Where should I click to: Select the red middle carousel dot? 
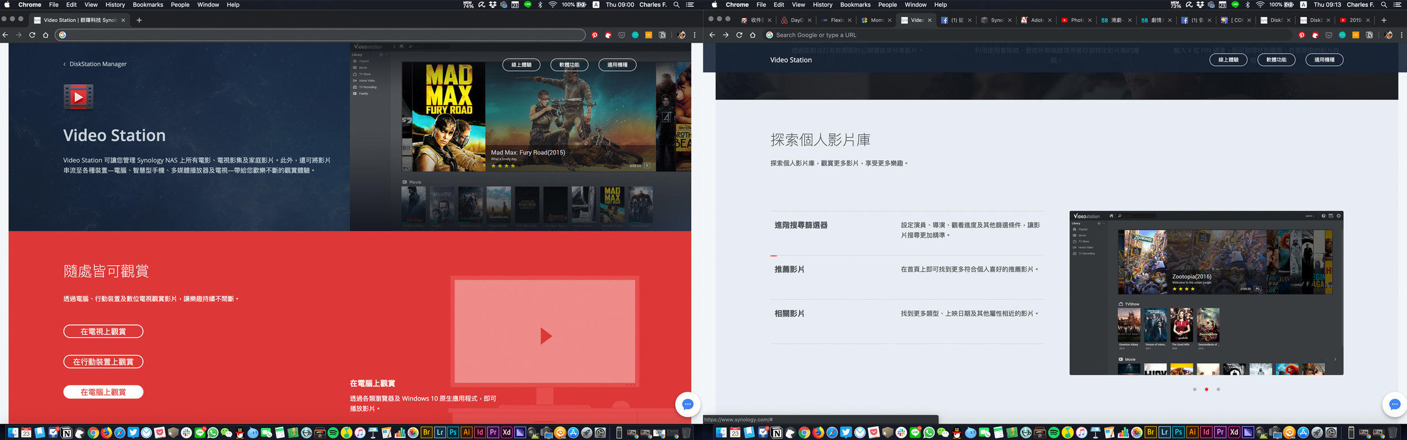coord(1207,389)
